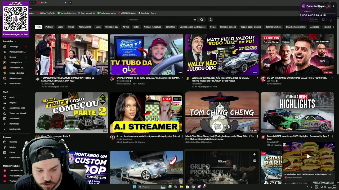Open options menu for Calendário UD2026 video

pyautogui.click(x=257, y=78)
